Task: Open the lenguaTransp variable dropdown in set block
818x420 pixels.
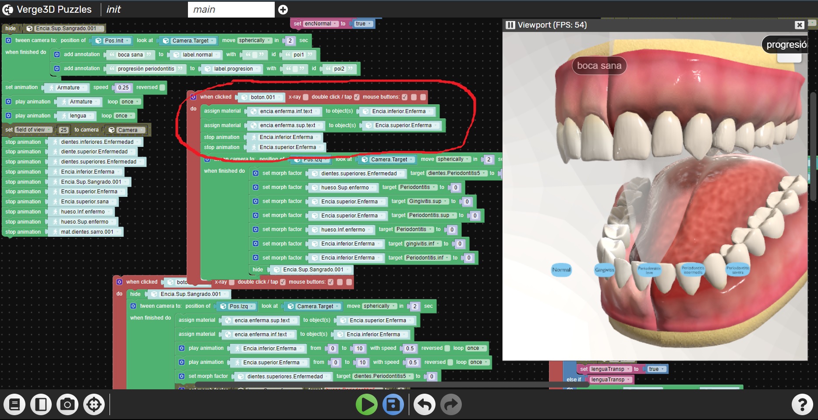Action: 610,369
